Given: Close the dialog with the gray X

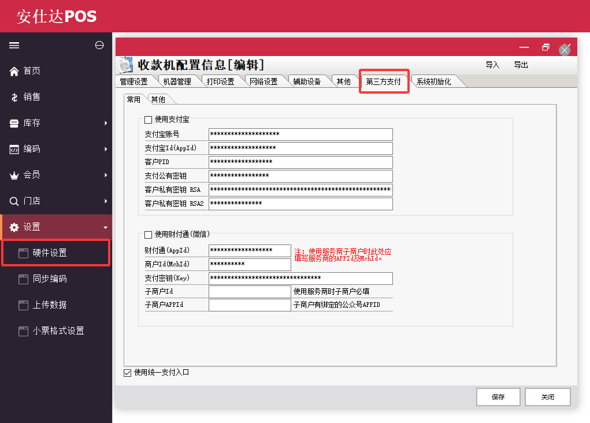Looking at the screenshot, I should (565, 50).
